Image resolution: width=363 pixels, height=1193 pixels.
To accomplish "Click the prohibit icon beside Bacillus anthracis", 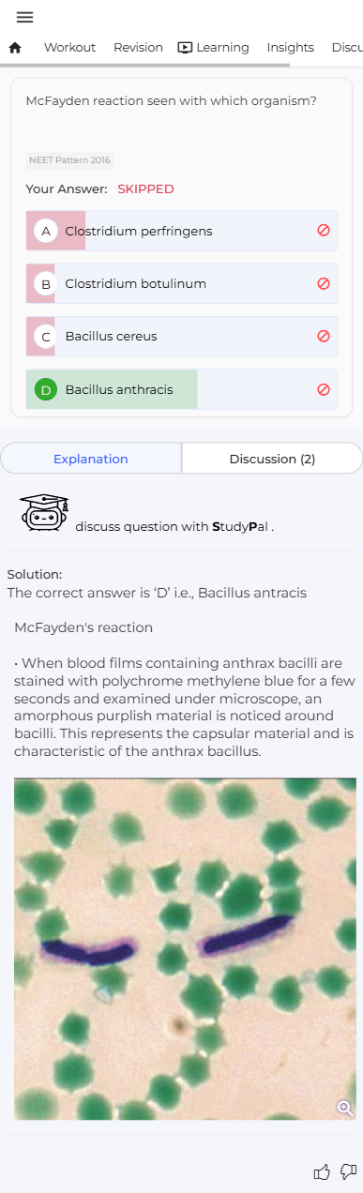I will [x=324, y=389].
